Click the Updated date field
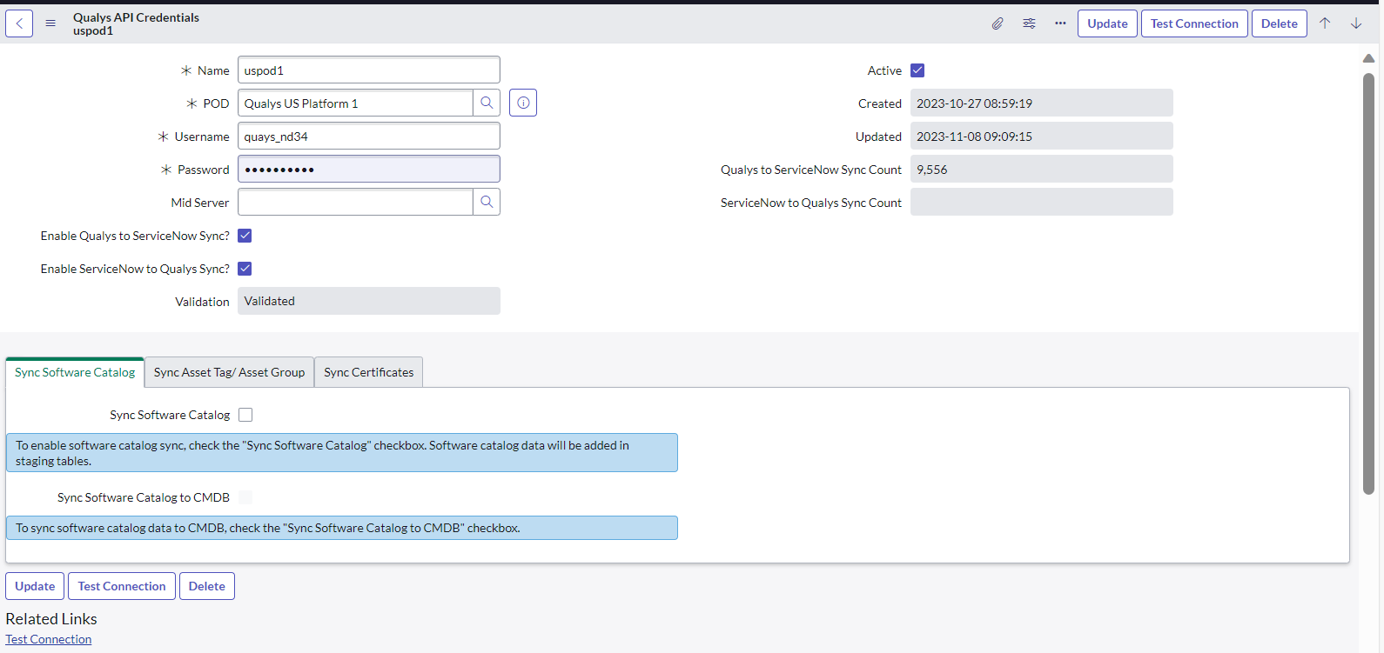The width and height of the screenshot is (1384, 653). pyautogui.click(x=1042, y=136)
